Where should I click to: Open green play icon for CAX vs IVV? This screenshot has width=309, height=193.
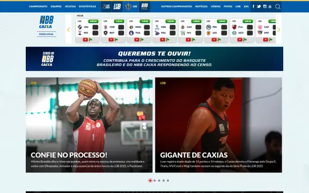click(x=194, y=40)
